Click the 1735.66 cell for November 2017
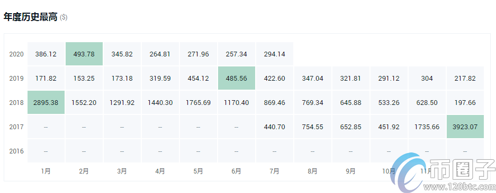Screen dimensions: 496x193 click(x=427, y=127)
